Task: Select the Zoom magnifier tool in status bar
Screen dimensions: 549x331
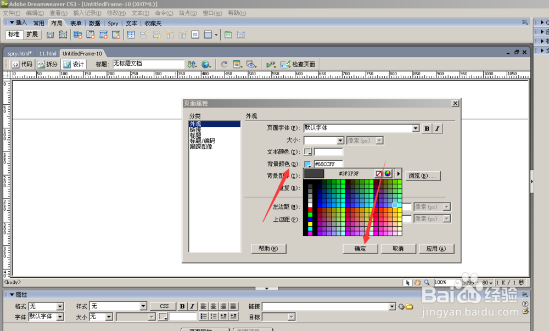Action: (x=427, y=282)
